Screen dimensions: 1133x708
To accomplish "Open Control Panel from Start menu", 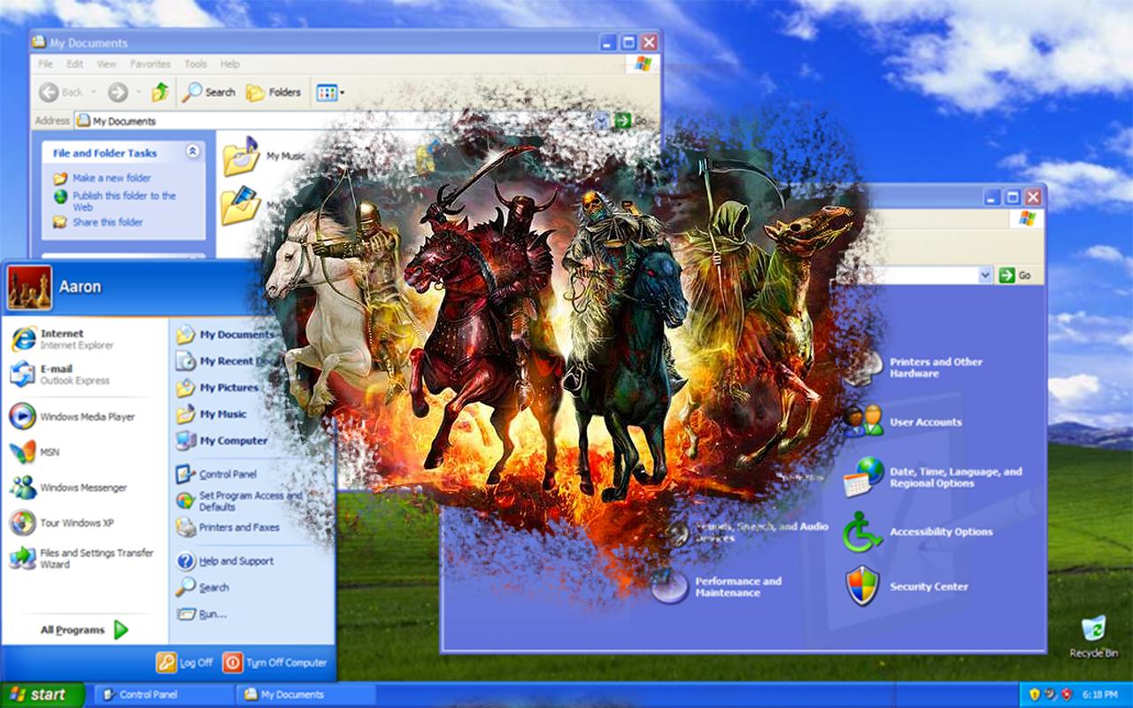I will coord(217,474).
